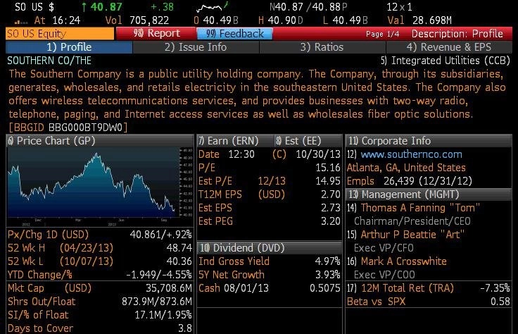Viewport: 518px width, 334px height.
Task: Click the SO US Equity input field
Action: (x=60, y=33)
